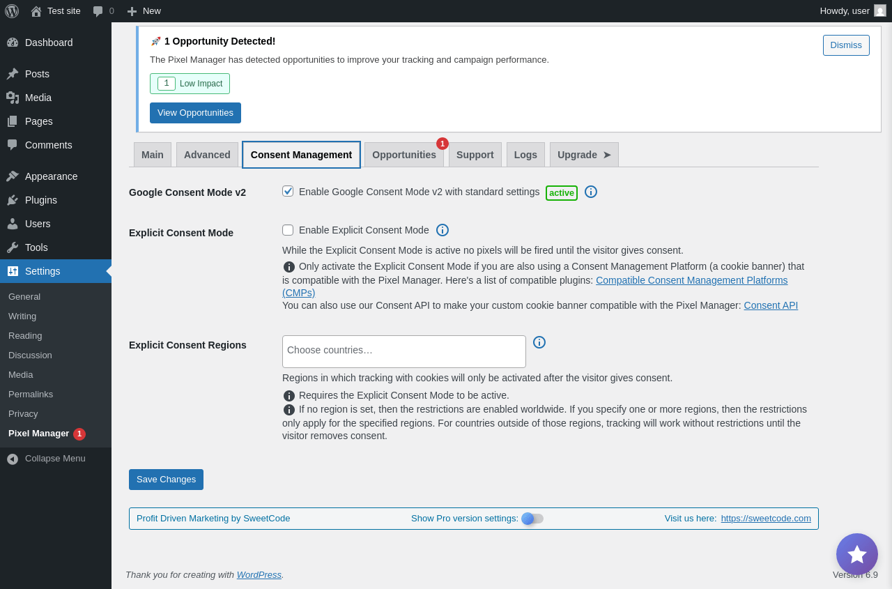Open the Consent API link
This screenshot has width=892, height=589.
coord(771,305)
